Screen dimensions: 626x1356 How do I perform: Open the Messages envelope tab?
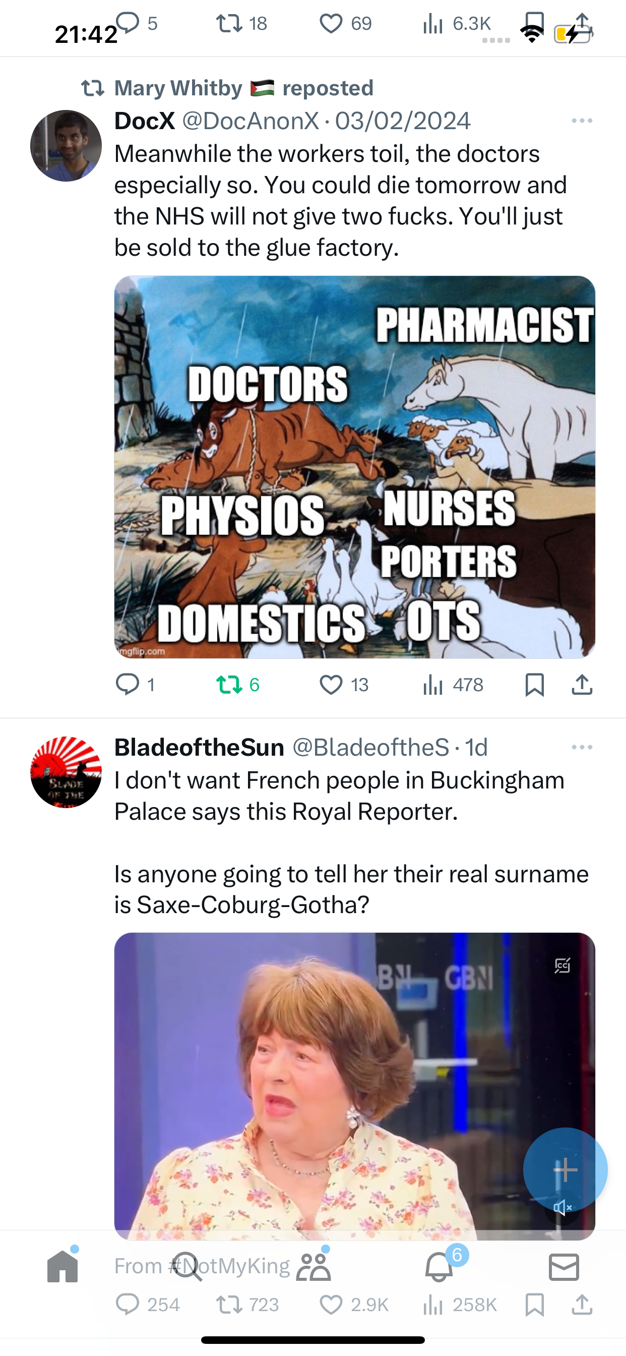click(x=564, y=1267)
